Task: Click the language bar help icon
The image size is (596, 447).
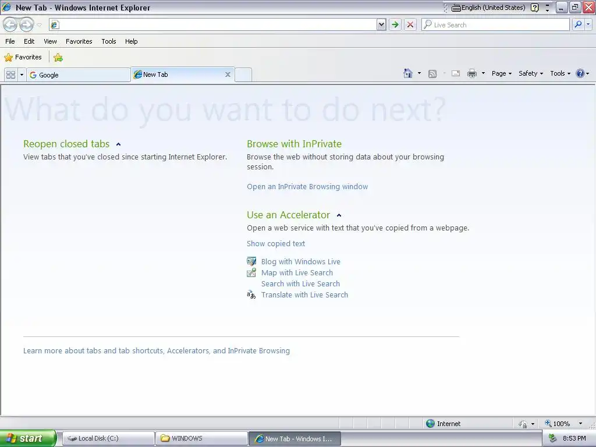Action: click(534, 8)
